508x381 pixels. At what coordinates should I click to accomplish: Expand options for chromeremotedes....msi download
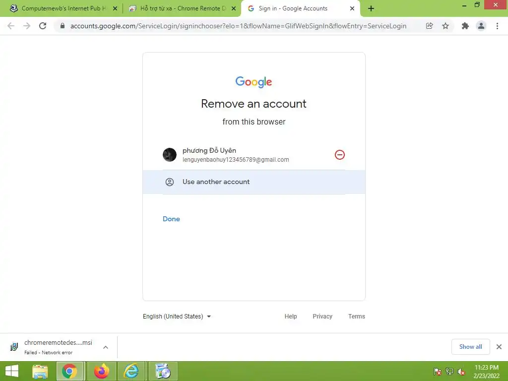pyautogui.click(x=106, y=347)
